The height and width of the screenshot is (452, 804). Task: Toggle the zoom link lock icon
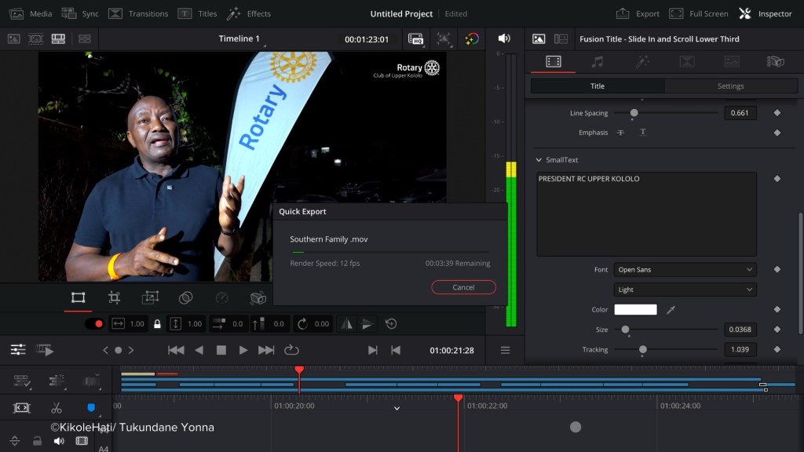[x=157, y=323]
